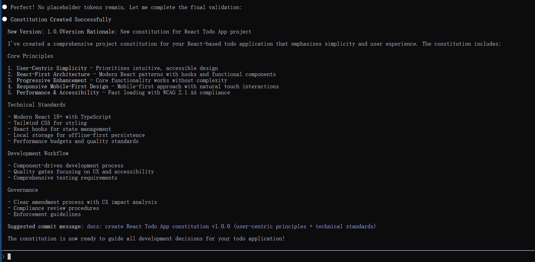Click the "React-First Architecture" list item
Screen dimensions: 535x262
53,74
